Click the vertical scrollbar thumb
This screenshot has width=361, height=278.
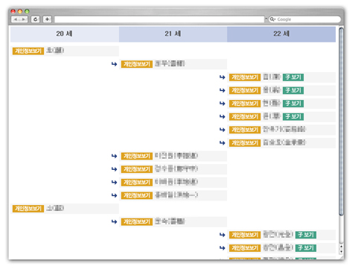tap(341, 121)
